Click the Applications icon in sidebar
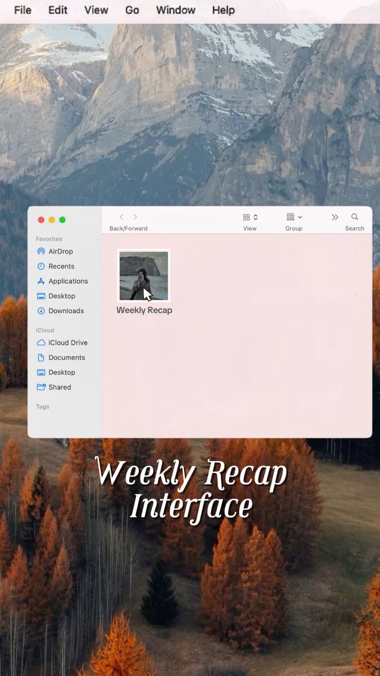The image size is (380, 676). pyautogui.click(x=41, y=281)
